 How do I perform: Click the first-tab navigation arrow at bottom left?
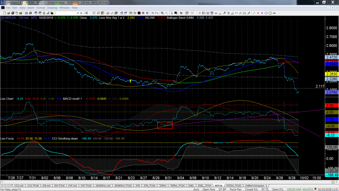click(2, 186)
